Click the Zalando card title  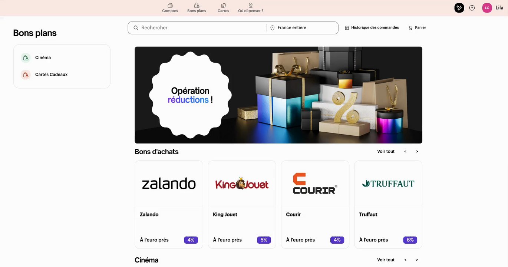(149, 214)
